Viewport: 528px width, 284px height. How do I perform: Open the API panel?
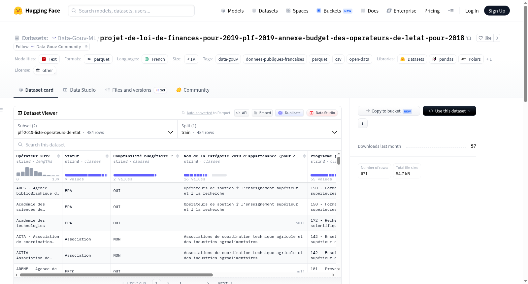(242, 113)
